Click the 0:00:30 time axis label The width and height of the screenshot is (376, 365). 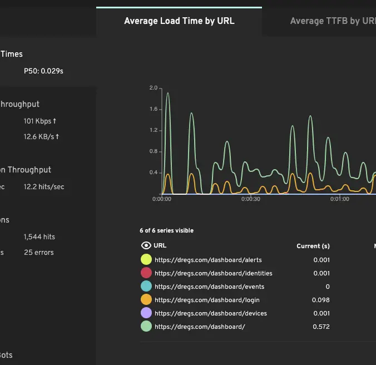(251, 199)
